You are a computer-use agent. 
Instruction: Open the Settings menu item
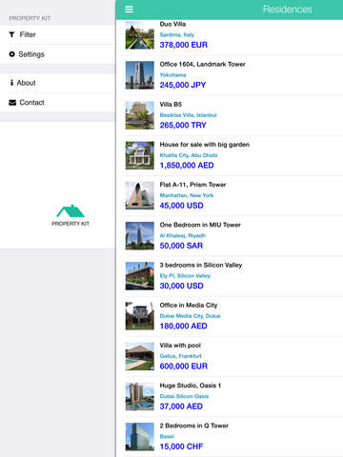57,54
